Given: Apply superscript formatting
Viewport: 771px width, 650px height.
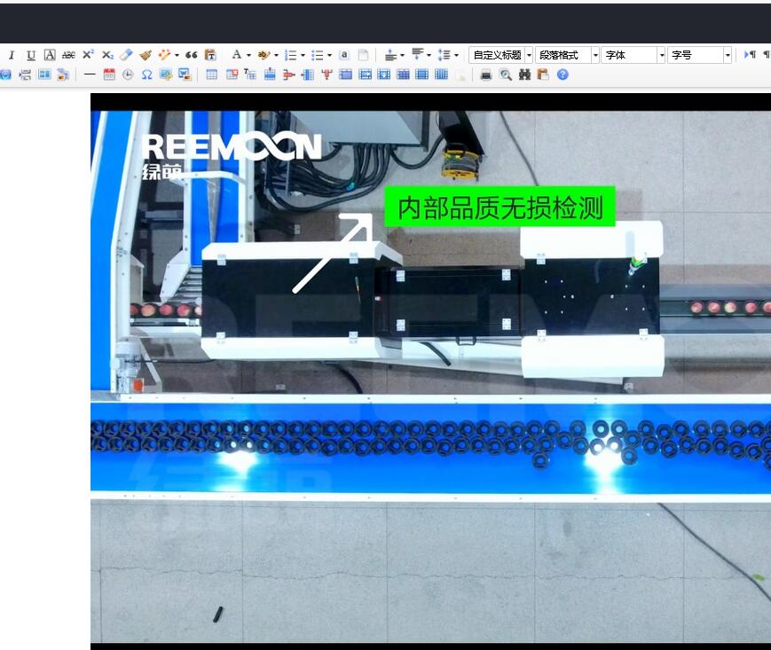Looking at the screenshot, I should tap(88, 55).
